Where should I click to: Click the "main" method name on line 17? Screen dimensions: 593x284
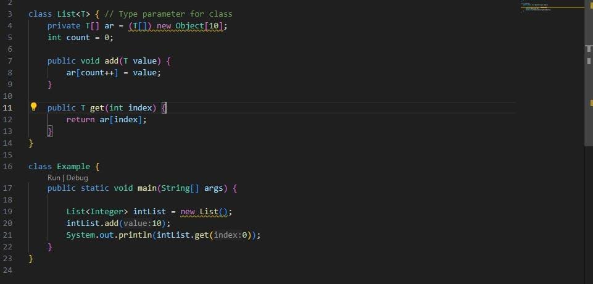tap(147, 188)
